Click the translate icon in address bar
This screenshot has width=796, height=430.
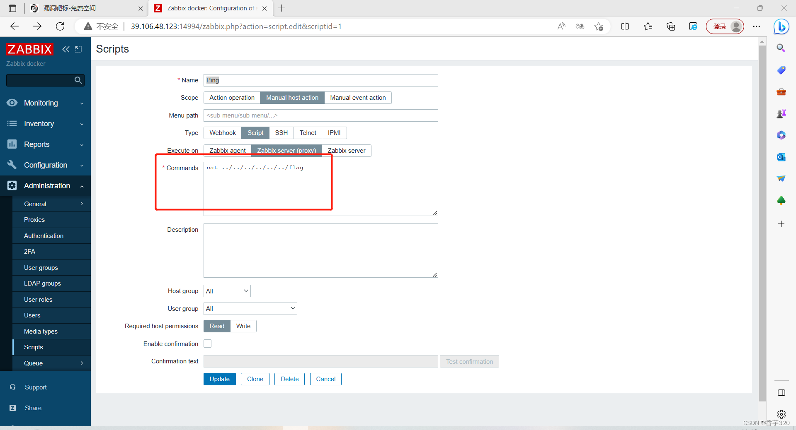(x=580, y=26)
